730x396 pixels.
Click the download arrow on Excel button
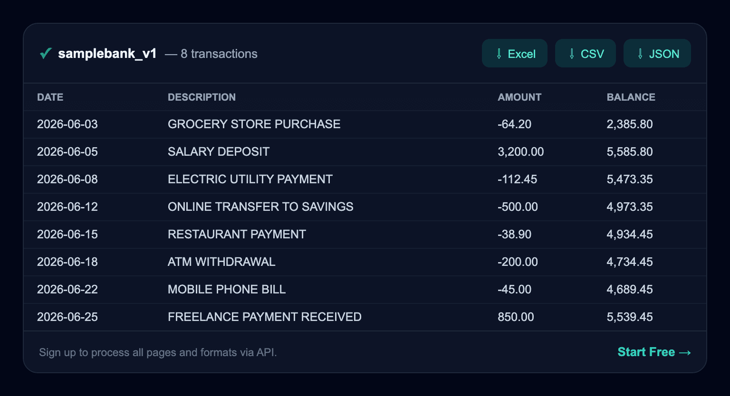[499, 54]
